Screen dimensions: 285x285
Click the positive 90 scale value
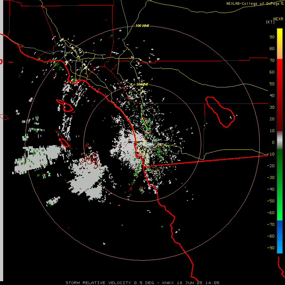point(272,37)
